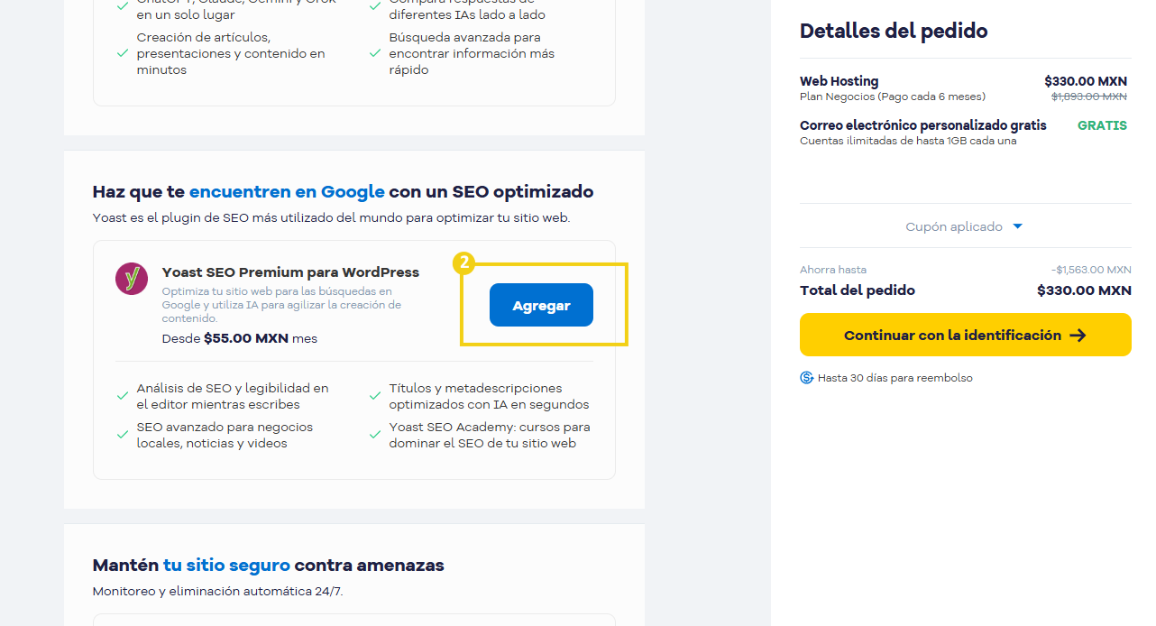Click the 'Web Hosting' order line
Viewport: 1156px width, 626px height.
click(x=839, y=81)
